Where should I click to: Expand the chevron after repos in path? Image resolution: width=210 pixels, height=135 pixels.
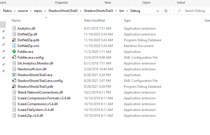pos(46,11)
